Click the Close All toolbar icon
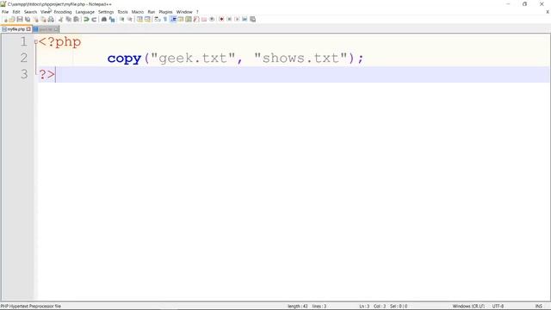 click(43, 19)
